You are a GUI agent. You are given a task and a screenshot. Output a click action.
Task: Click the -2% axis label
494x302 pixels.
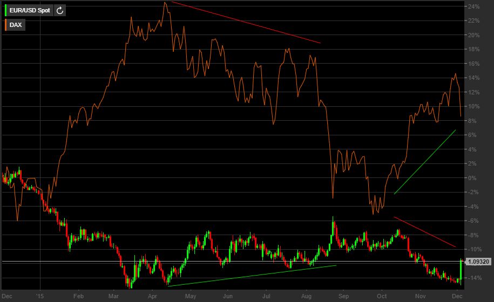[x=472, y=192]
